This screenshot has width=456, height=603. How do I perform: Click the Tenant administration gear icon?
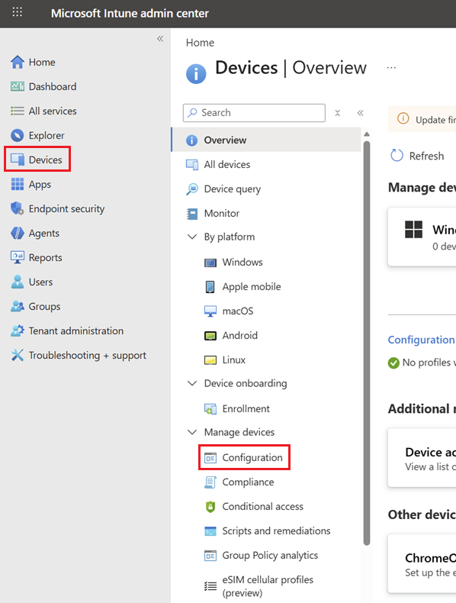click(x=18, y=331)
